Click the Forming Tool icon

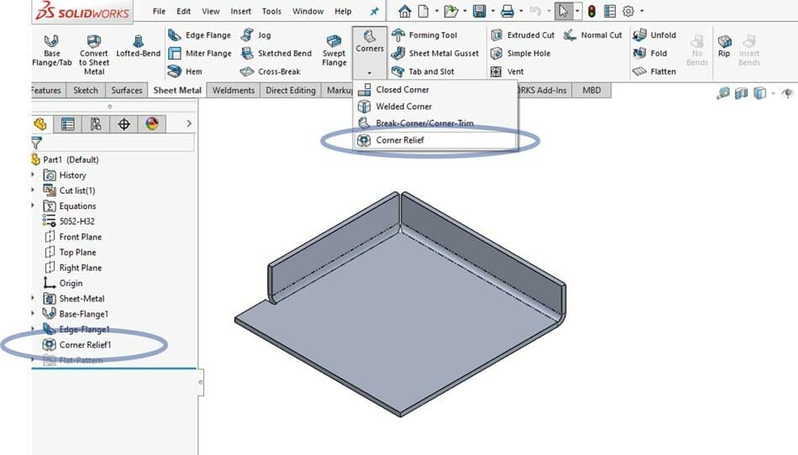398,35
